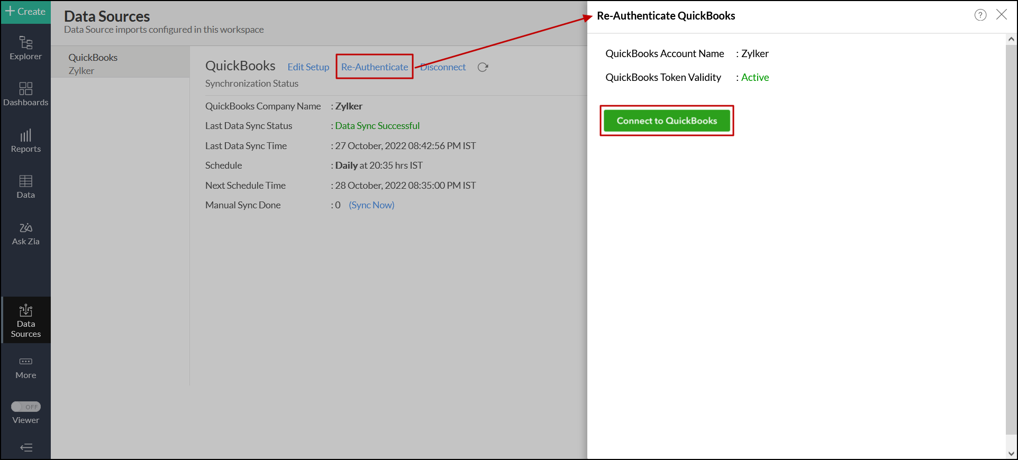Open help for Re-Authenticate QuickBooks
This screenshot has width=1018, height=460.
tap(980, 15)
